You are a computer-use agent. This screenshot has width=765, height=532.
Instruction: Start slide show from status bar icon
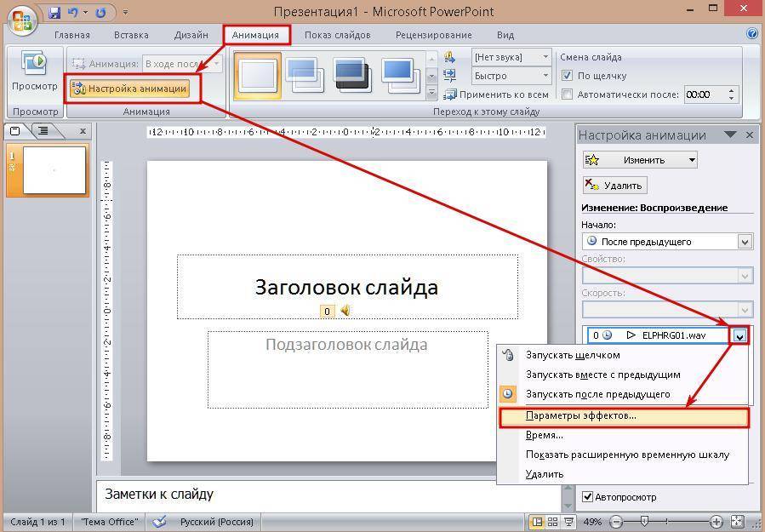pos(568,521)
